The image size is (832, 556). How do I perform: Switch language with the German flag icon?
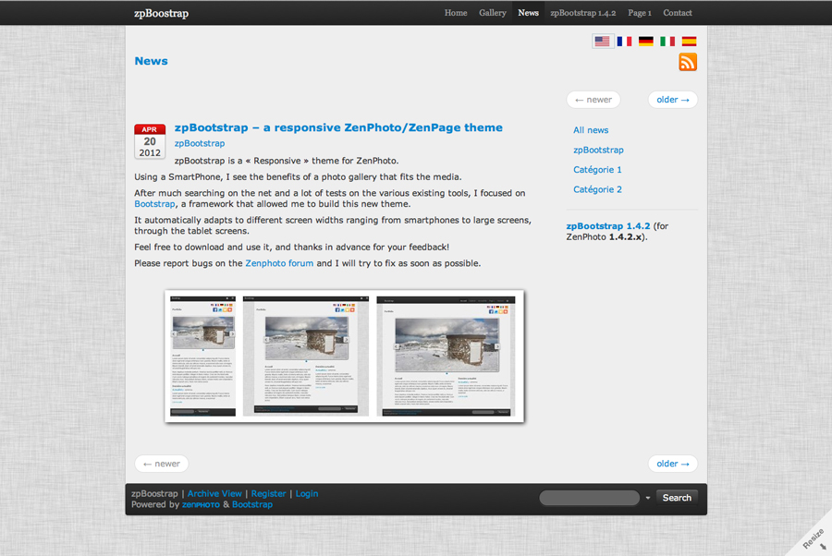click(646, 42)
